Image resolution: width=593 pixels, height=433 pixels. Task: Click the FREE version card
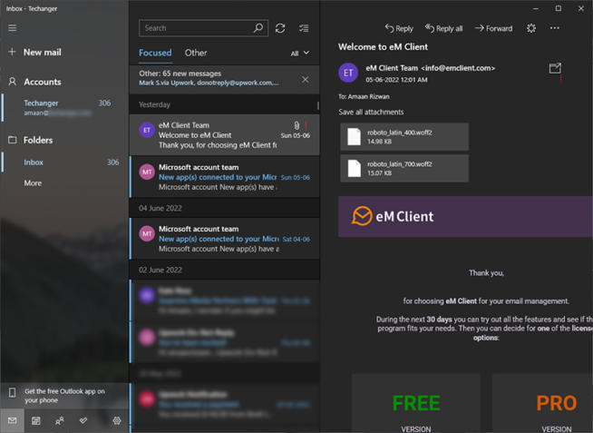click(416, 403)
